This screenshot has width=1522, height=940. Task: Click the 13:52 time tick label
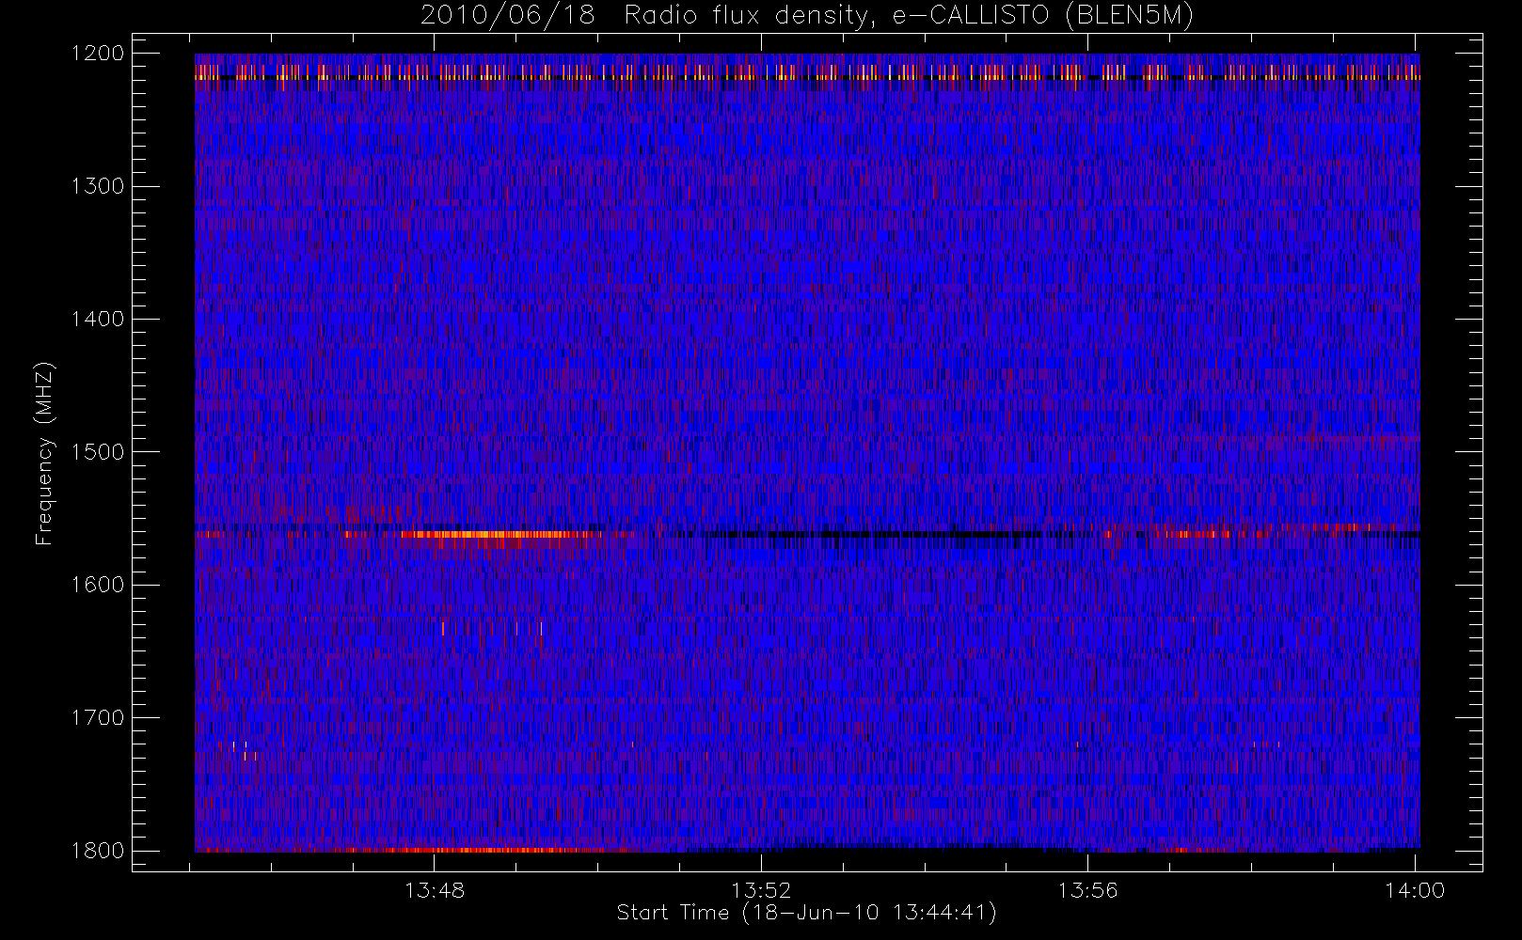761,890
